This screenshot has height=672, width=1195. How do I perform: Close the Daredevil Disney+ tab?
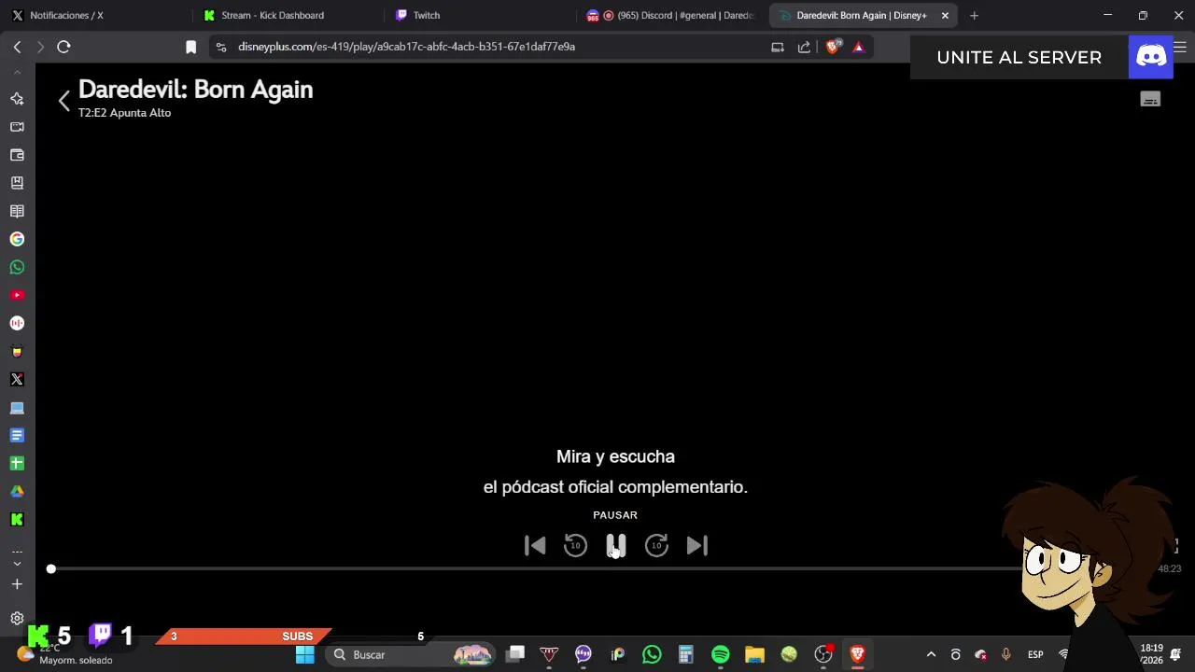(945, 15)
